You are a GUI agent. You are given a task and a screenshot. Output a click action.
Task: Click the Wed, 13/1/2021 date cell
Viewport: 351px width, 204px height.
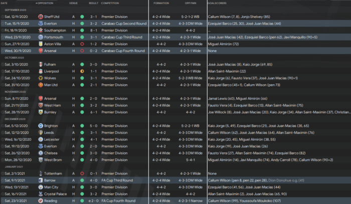click(x=17, y=187)
